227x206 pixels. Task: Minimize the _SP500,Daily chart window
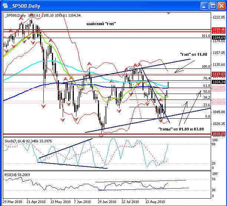[204, 6]
